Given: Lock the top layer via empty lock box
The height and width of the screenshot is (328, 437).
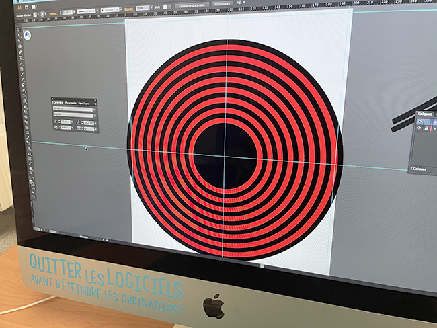Looking at the screenshot, I should tap(427, 122).
